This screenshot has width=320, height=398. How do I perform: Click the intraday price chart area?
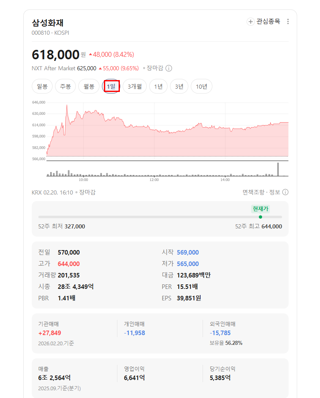pyautogui.click(x=168, y=131)
